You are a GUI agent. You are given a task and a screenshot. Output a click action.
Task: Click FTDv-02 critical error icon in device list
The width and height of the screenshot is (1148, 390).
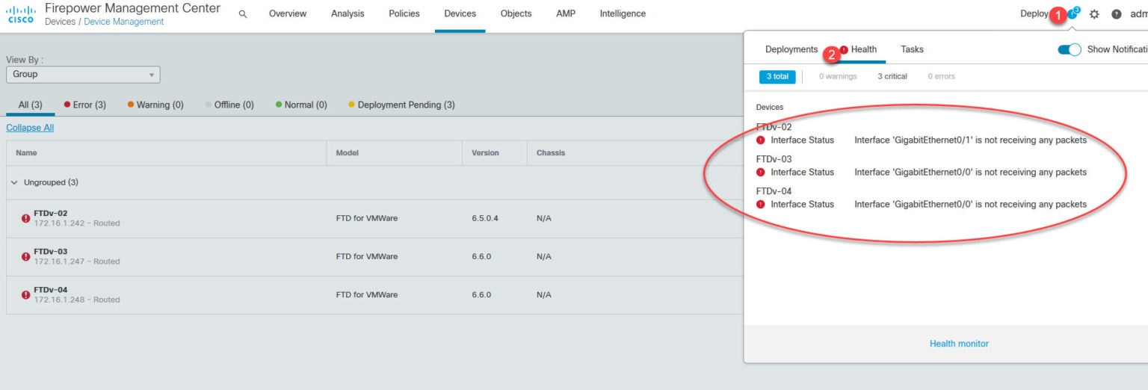tap(26, 218)
